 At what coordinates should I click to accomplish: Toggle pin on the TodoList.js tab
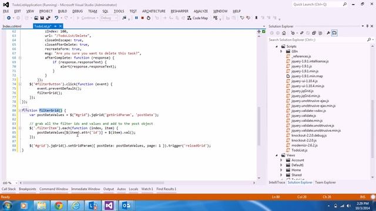[55, 26]
